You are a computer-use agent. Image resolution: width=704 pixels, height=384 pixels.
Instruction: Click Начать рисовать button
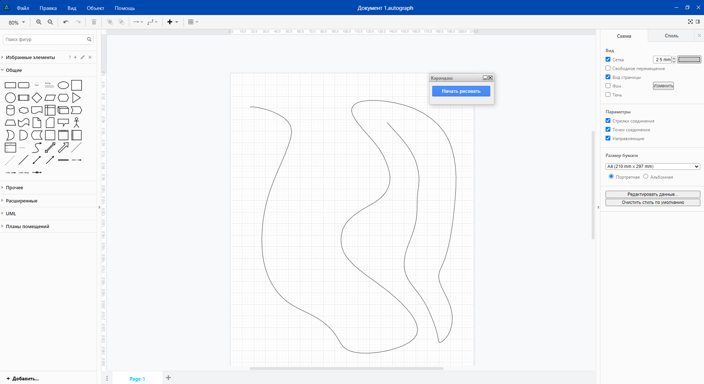(461, 91)
